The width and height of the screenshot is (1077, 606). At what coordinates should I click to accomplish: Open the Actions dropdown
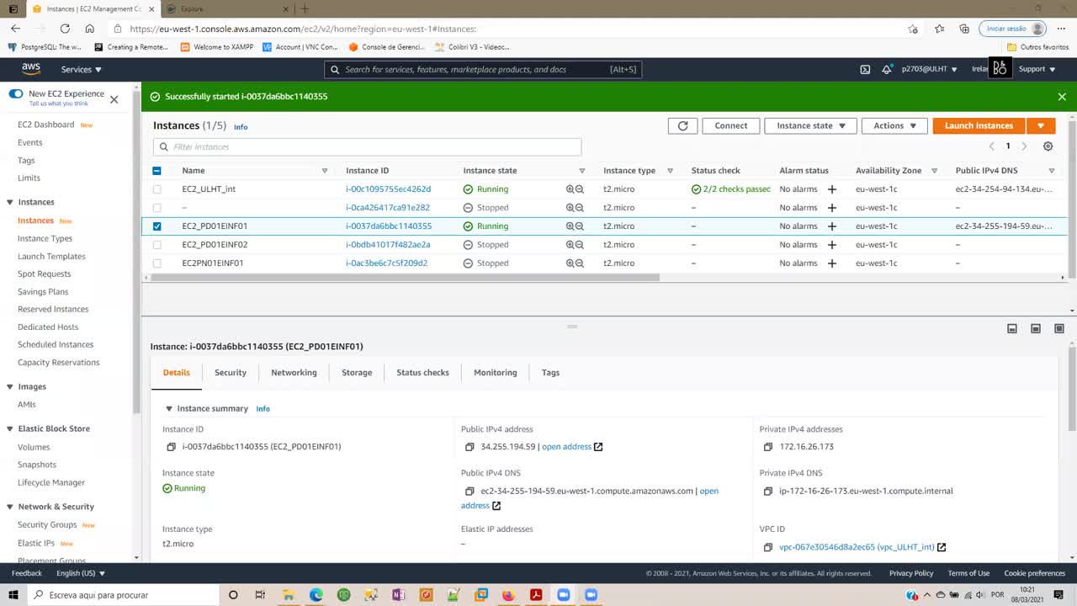894,125
